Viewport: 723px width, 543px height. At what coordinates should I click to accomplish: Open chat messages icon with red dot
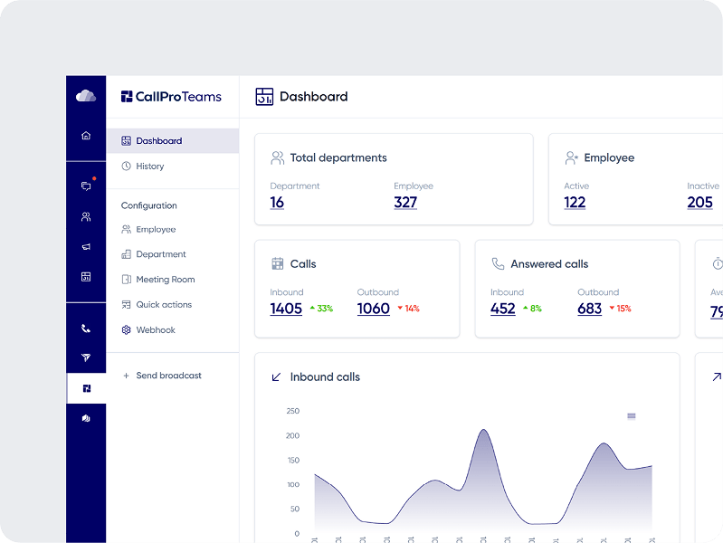click(x=86, y=186)
